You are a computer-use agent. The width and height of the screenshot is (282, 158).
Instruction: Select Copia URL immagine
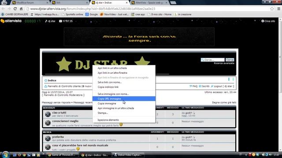tap(124, 99)
